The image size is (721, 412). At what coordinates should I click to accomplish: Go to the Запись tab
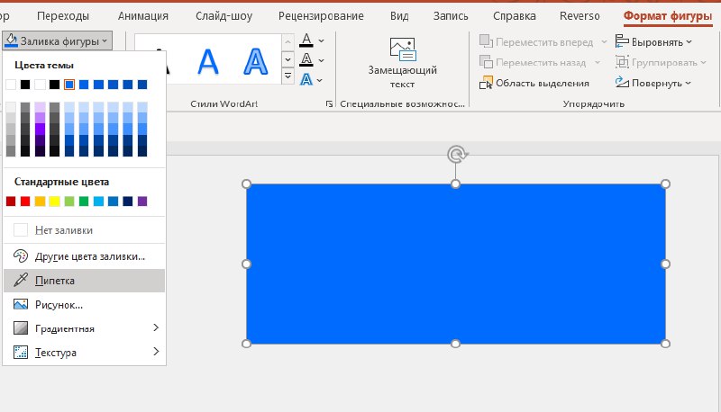[x=451, y=16]
